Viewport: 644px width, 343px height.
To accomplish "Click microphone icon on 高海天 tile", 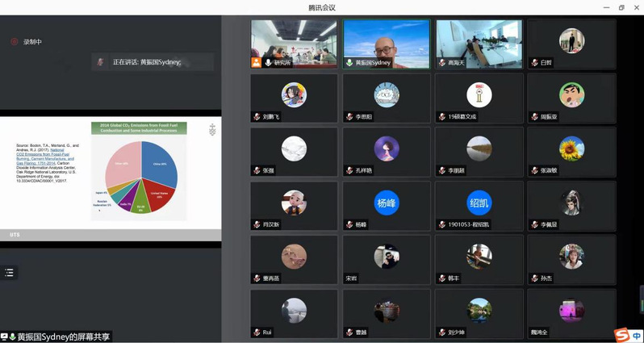I will coord(442,62).
